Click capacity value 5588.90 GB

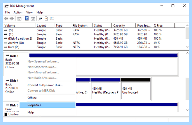pyautogui.click(x=120, y=43)
